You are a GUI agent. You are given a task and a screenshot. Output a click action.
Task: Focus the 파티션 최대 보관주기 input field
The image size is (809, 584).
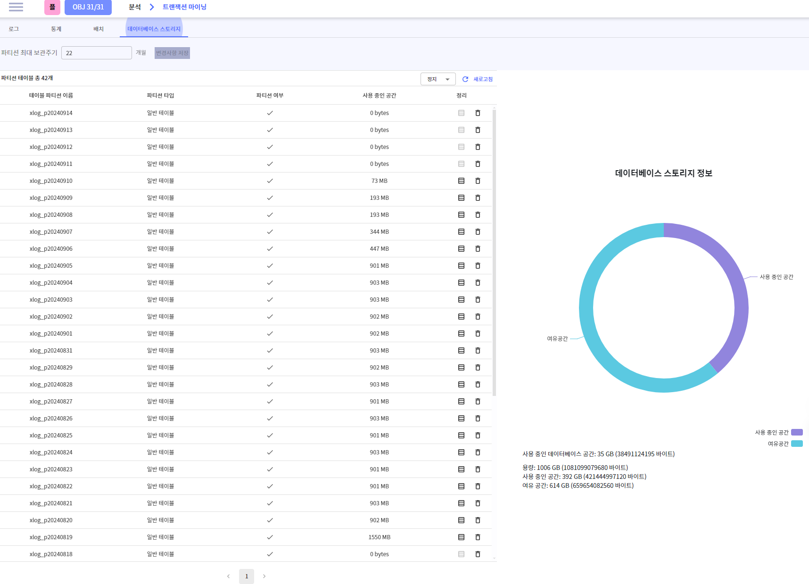tap(97, 53)
